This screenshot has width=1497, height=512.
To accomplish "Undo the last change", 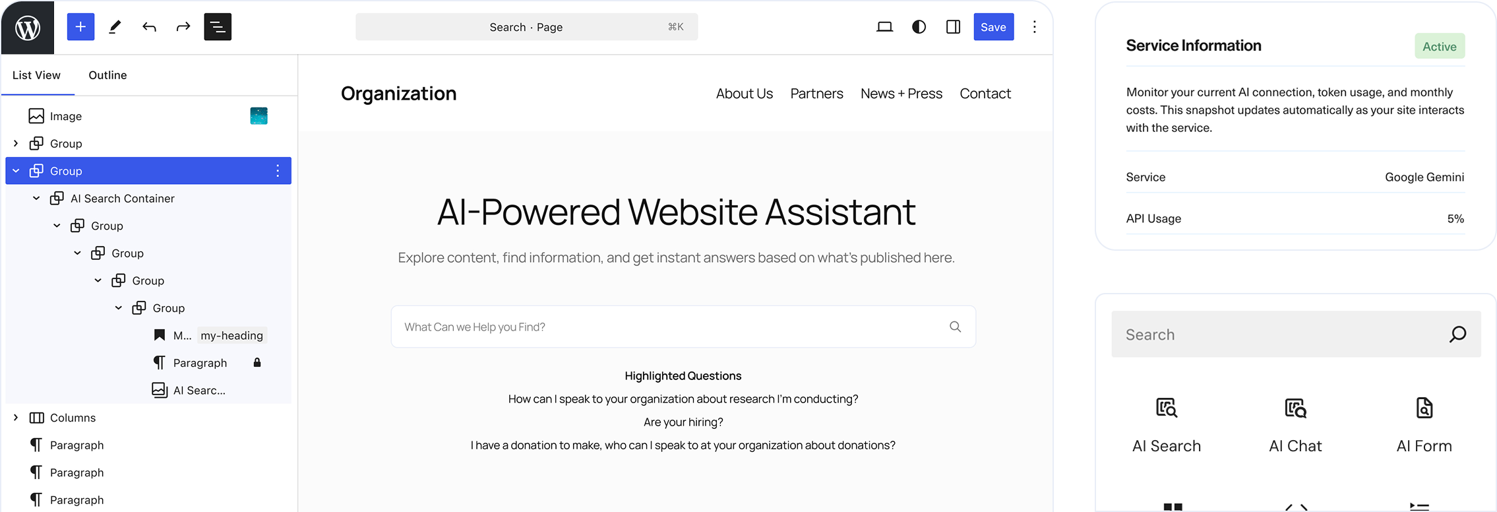I will pos(150,27).
